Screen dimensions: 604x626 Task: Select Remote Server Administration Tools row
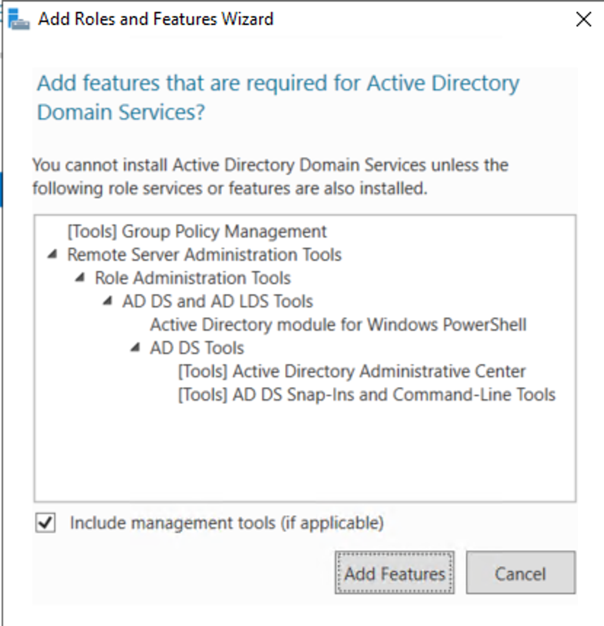[204, 255]
